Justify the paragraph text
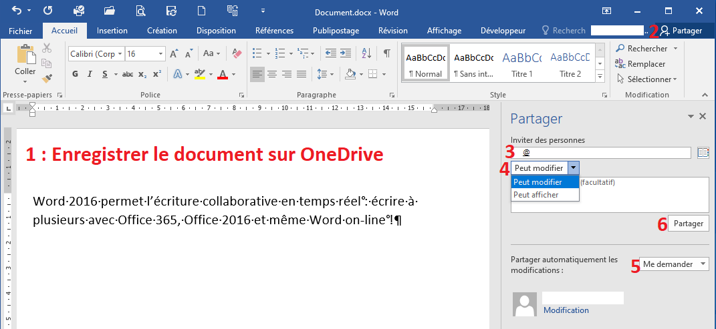This screenshot has height=329, width=716. coord(301,74)
